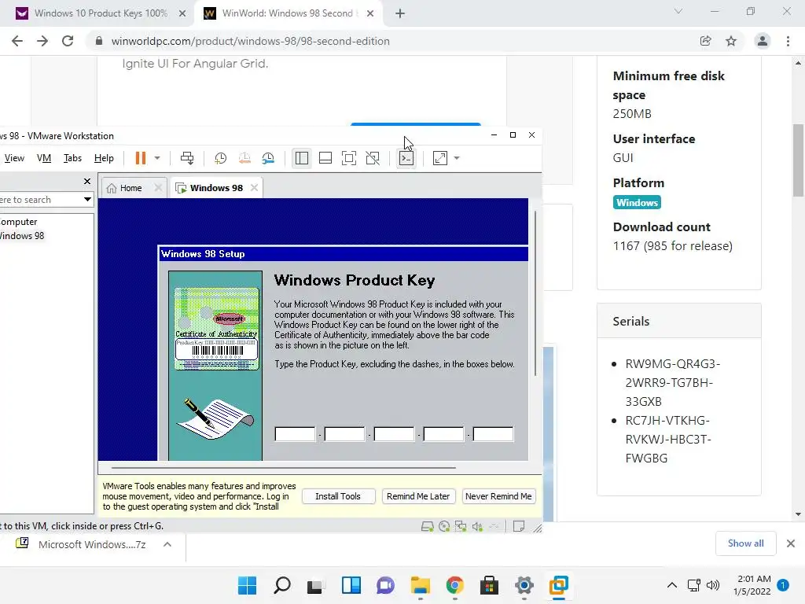The width and height of the screenshot is (805, 604).
Task: Click the share page icon in Chrome
Action: point(706,41)
